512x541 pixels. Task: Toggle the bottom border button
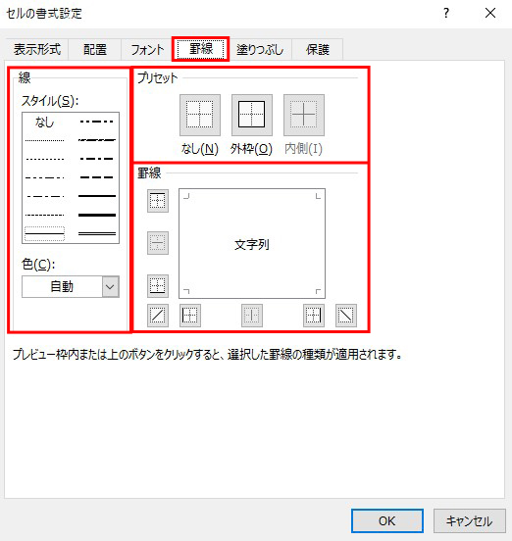[x=158, y=285]
